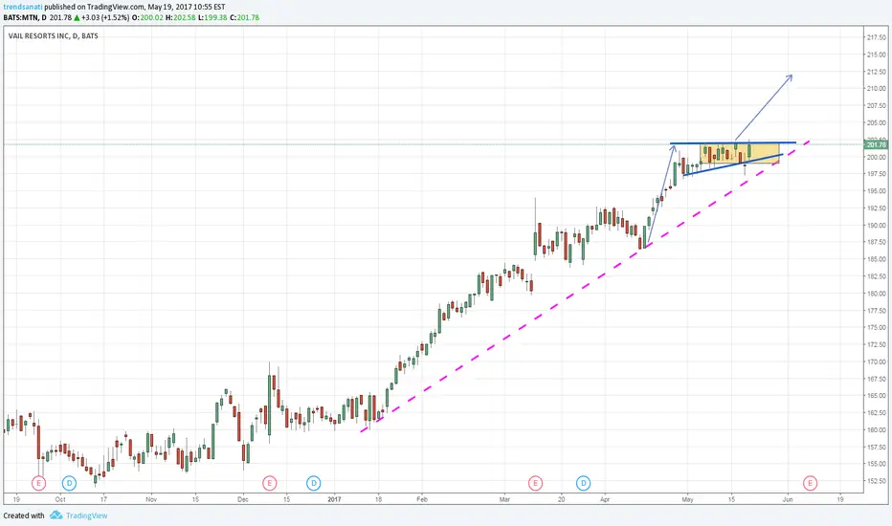The height and width of the screenshot is (526, 892).
Task: Click the Dec date axis label
Action: pyautogui.click(x=243, y=500)
